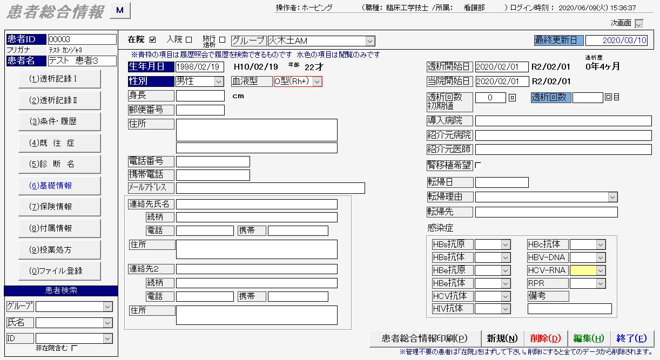Click the 備考 input field
The image size is (660, 360).
[570, 309]
